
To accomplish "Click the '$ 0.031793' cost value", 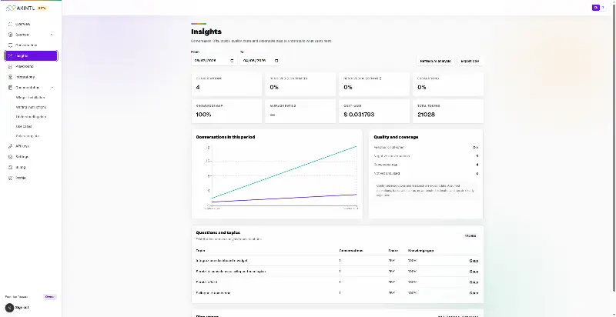I will pyautogui.click(x=359, y=115).
